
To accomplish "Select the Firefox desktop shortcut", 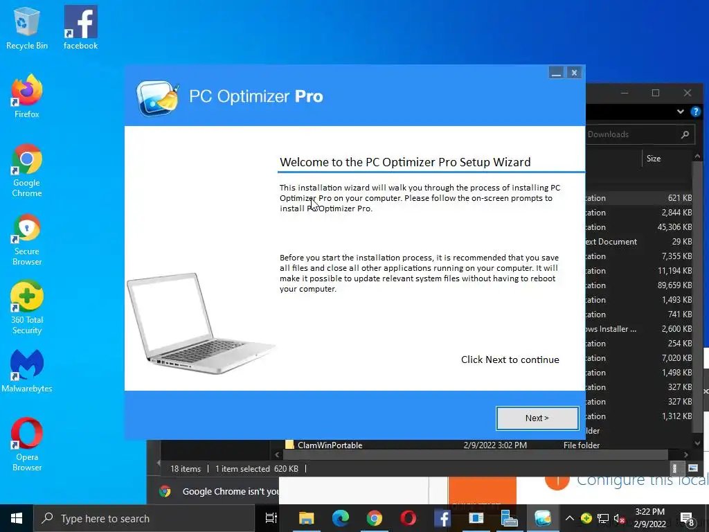I will pos(27,97).
